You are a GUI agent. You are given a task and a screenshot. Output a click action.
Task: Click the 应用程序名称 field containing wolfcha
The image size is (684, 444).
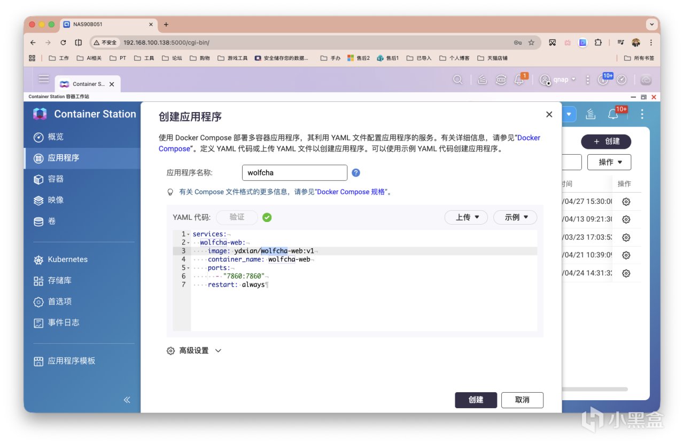[x=294, y=173]
